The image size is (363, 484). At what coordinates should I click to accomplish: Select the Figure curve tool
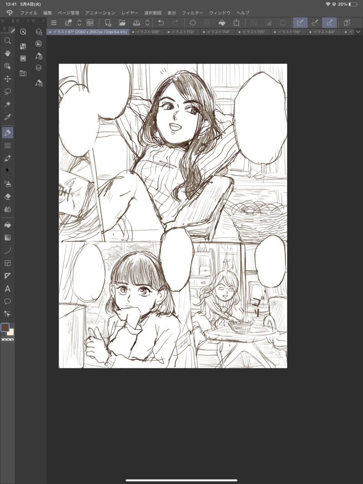tap(7, 250)
